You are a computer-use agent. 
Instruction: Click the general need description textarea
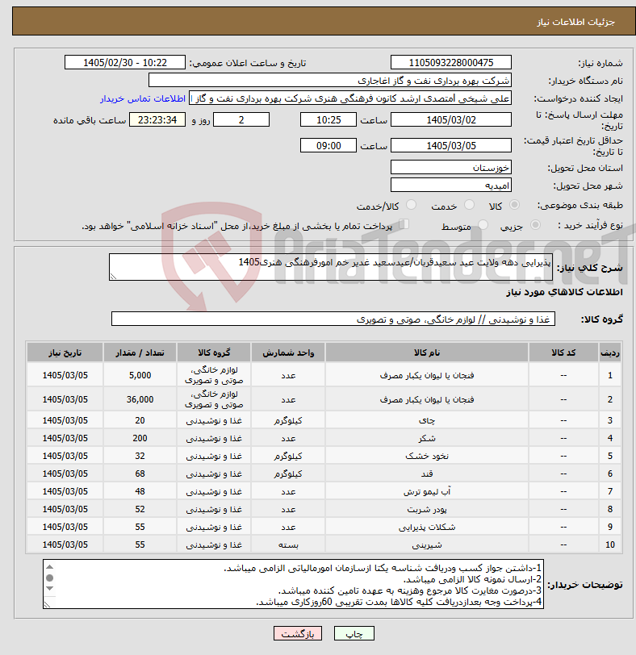tap(331, 267)
